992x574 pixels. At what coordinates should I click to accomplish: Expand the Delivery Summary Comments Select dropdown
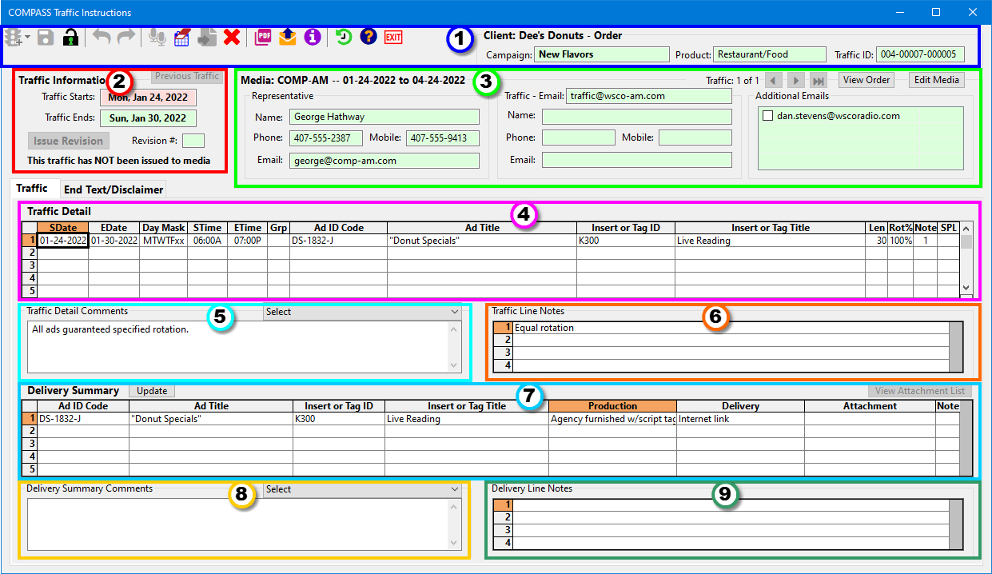tap(455, 489)
